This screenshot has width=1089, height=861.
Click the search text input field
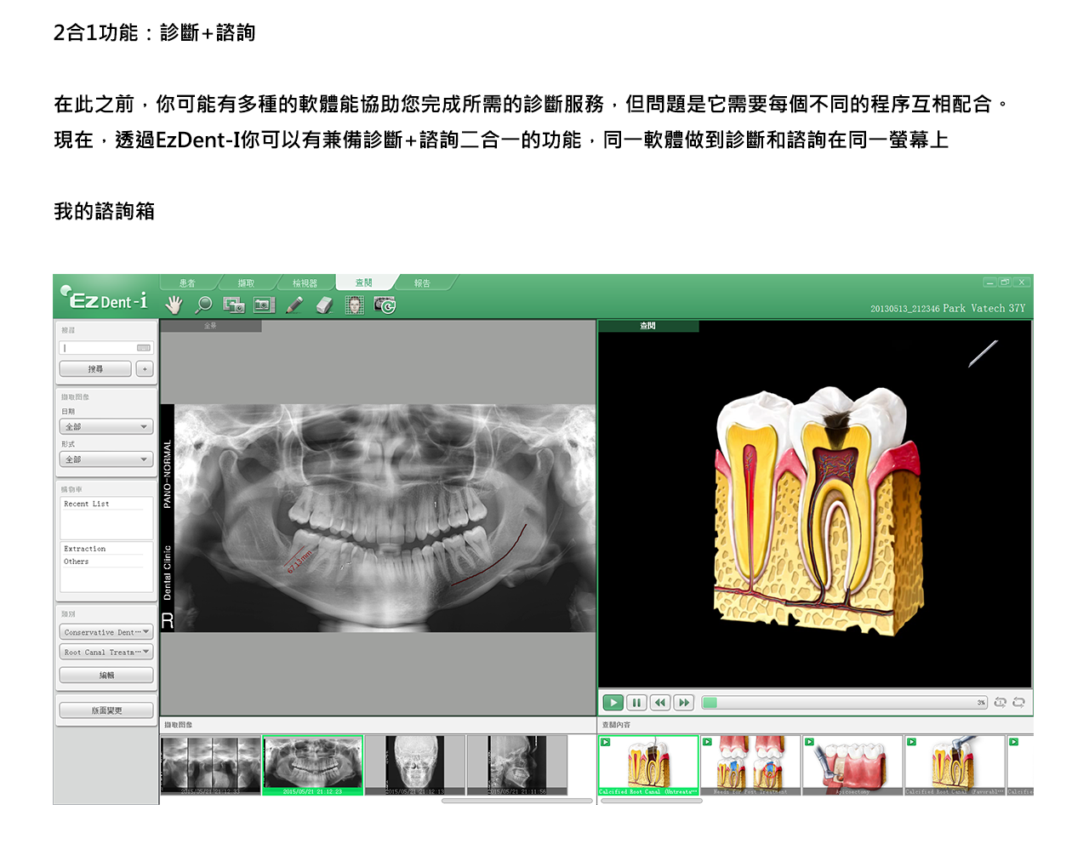pos(106,348)
